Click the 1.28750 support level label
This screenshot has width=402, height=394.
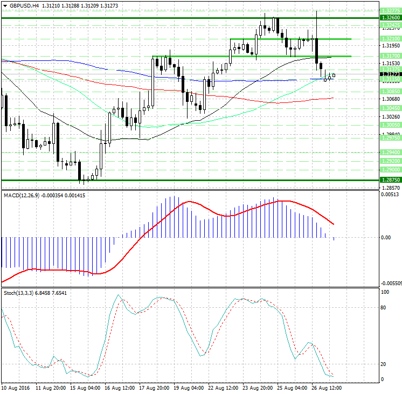tap(389, 179)
